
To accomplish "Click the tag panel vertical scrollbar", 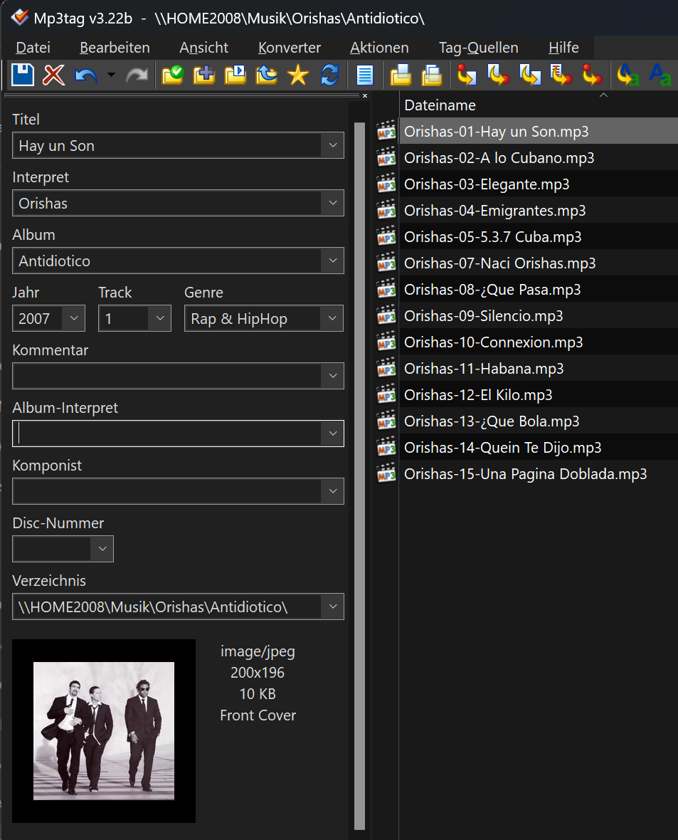I will [x=359, y=476].
